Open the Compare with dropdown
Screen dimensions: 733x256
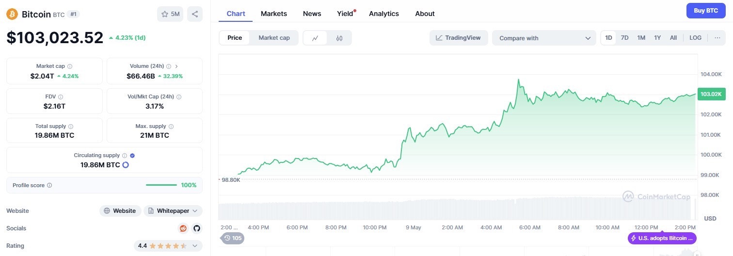click(x=544, y=38)
